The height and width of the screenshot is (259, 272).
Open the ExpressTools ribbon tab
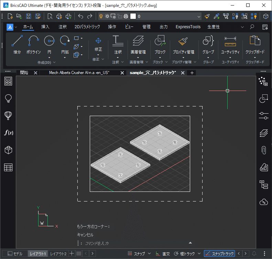click(x=188, y=27)
